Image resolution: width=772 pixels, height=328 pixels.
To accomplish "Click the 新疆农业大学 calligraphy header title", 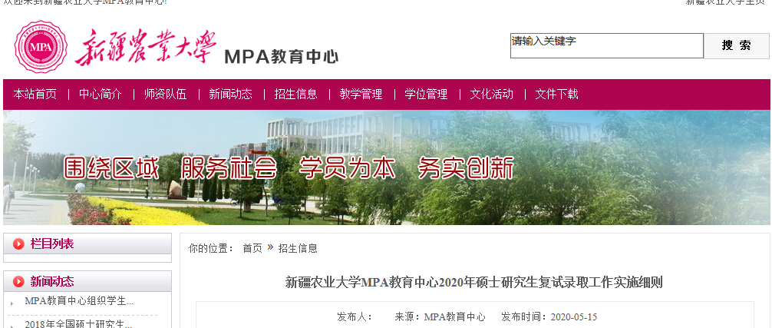I will (146, 48).
